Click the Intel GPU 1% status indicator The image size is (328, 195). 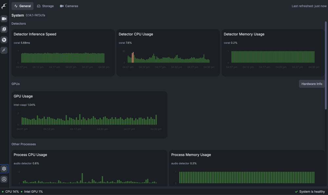(32, 192)
